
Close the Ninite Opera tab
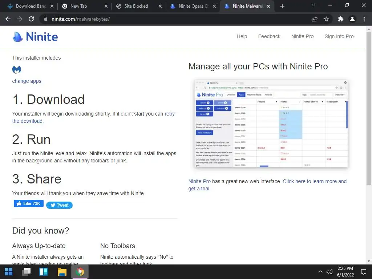click(x=214, y=6)
